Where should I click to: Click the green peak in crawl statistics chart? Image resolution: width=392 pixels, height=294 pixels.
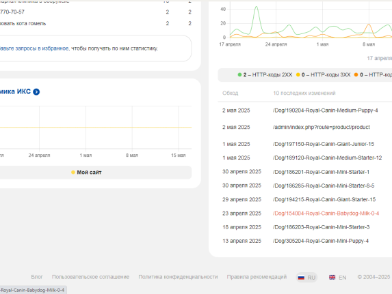[257, 8]
